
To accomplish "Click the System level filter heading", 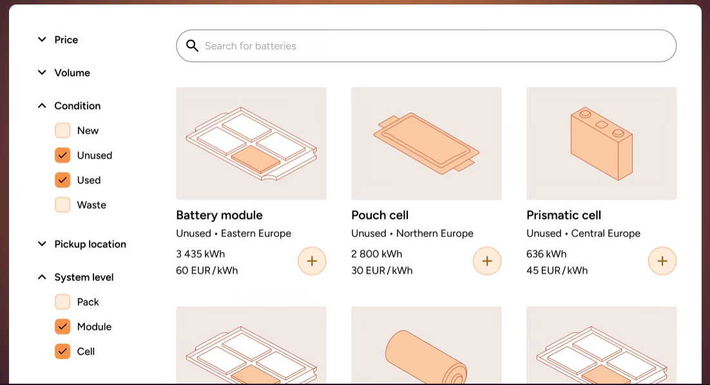I will point(84,277).
